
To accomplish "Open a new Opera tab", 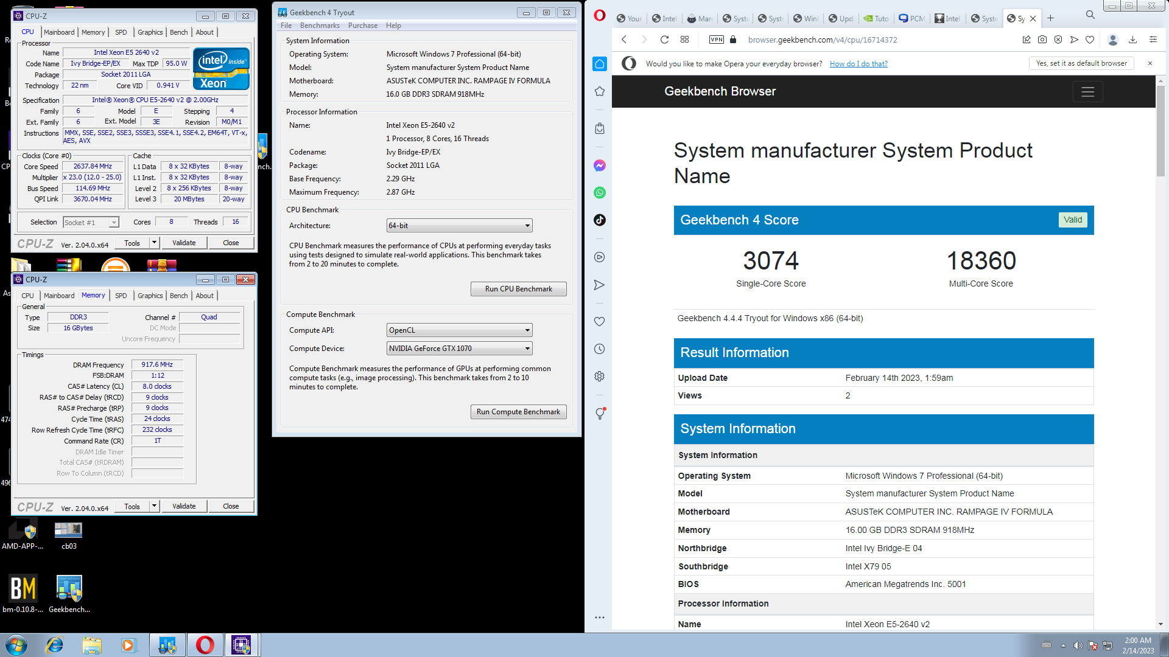I will pos(1050,18).
